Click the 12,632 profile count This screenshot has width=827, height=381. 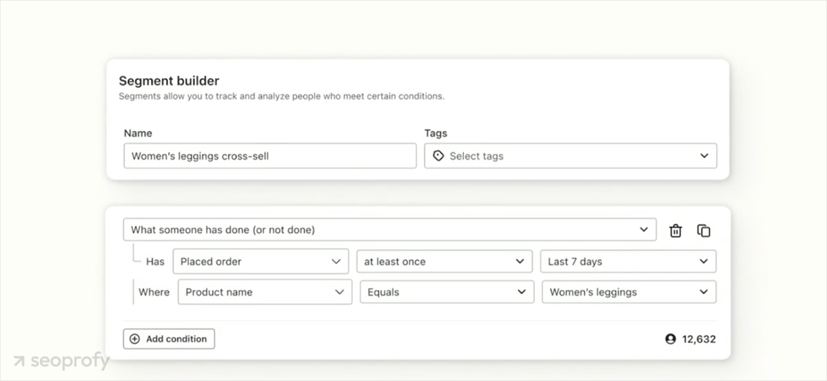pyautogui.click(x=699, y=339)
